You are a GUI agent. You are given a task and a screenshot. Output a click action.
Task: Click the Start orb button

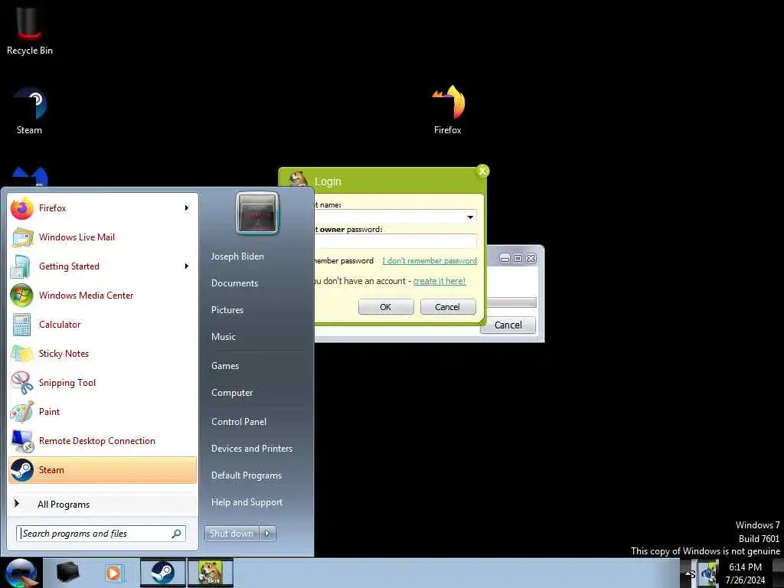(x=21, y=573)
